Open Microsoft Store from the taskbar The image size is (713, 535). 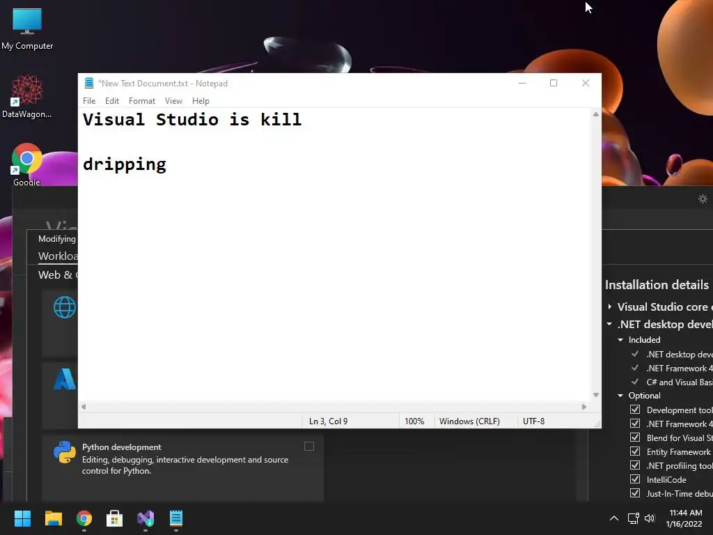115,518
